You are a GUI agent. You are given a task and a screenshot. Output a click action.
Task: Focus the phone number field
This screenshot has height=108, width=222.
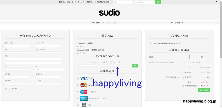click(x=17, y=84)
